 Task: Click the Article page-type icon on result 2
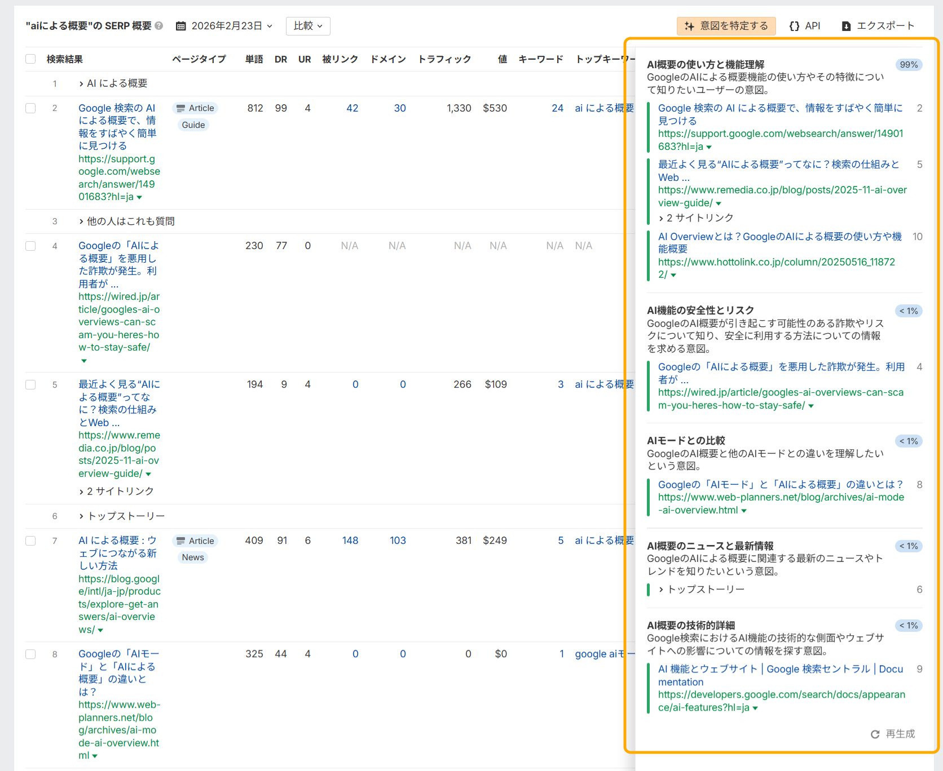[182, 108]
